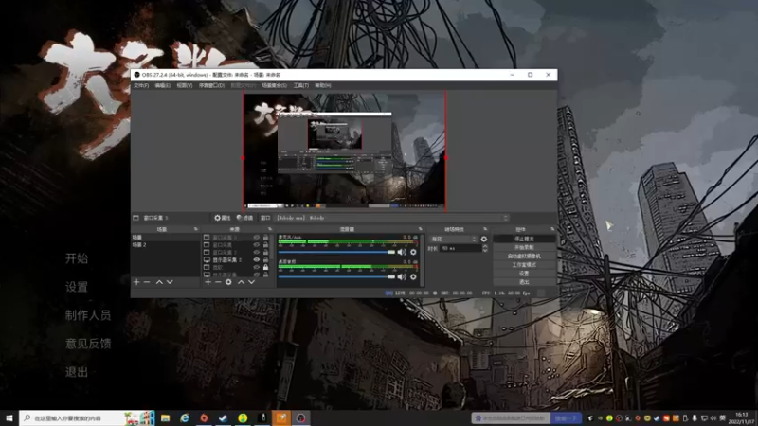This screenshot has width=758, height=426.
Task: Toggle lock on the first source item
Action: point(266,238)
